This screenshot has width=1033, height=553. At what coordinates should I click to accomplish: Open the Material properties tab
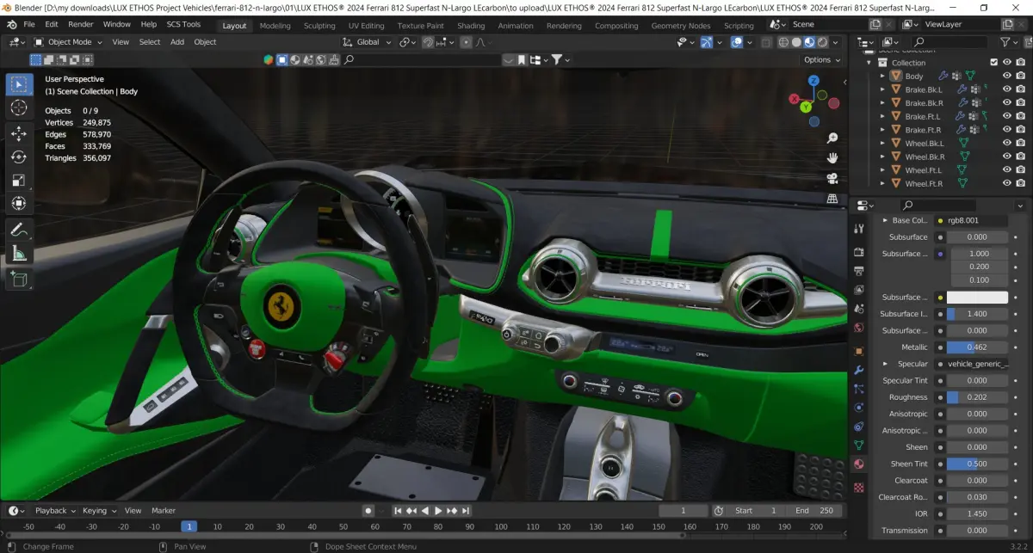point(858,464)
